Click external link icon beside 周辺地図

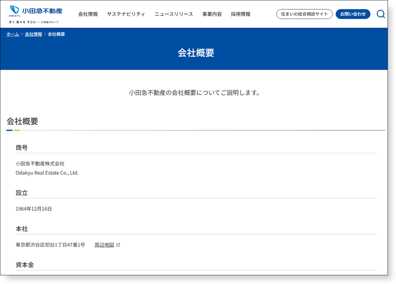tap(118, 245)
